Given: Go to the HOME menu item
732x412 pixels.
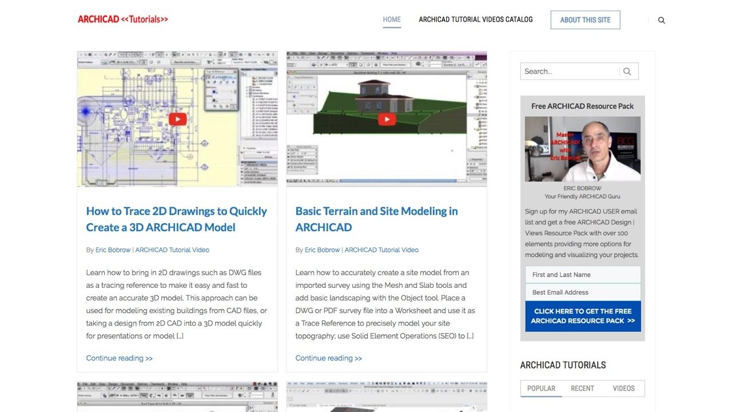Looking at the screenshot, I should [392, 19].
